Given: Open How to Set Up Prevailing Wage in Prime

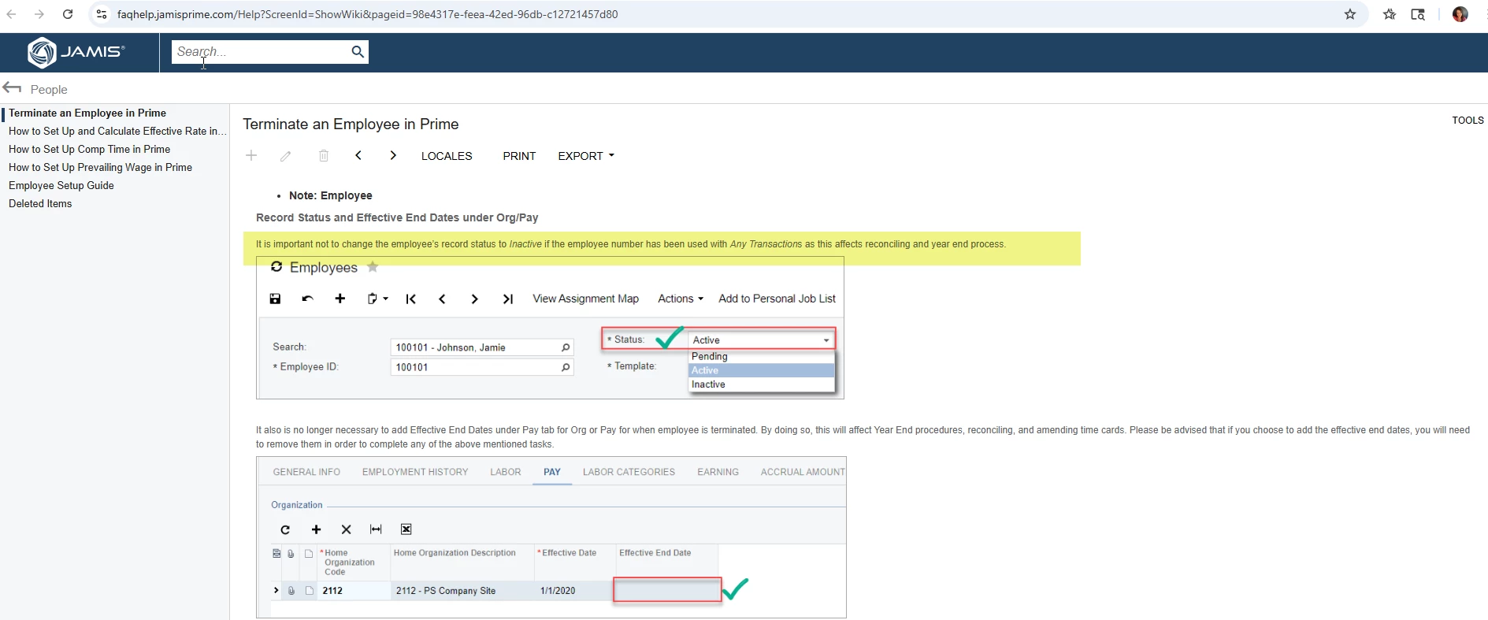Looking at the screenshot, I should (x=100, y=168).
